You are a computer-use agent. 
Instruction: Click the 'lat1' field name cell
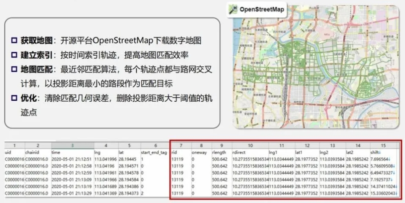click(x=307, y=152)
